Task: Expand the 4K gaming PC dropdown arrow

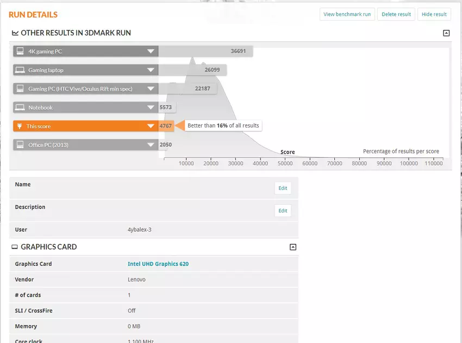Action: coord(151,52)
